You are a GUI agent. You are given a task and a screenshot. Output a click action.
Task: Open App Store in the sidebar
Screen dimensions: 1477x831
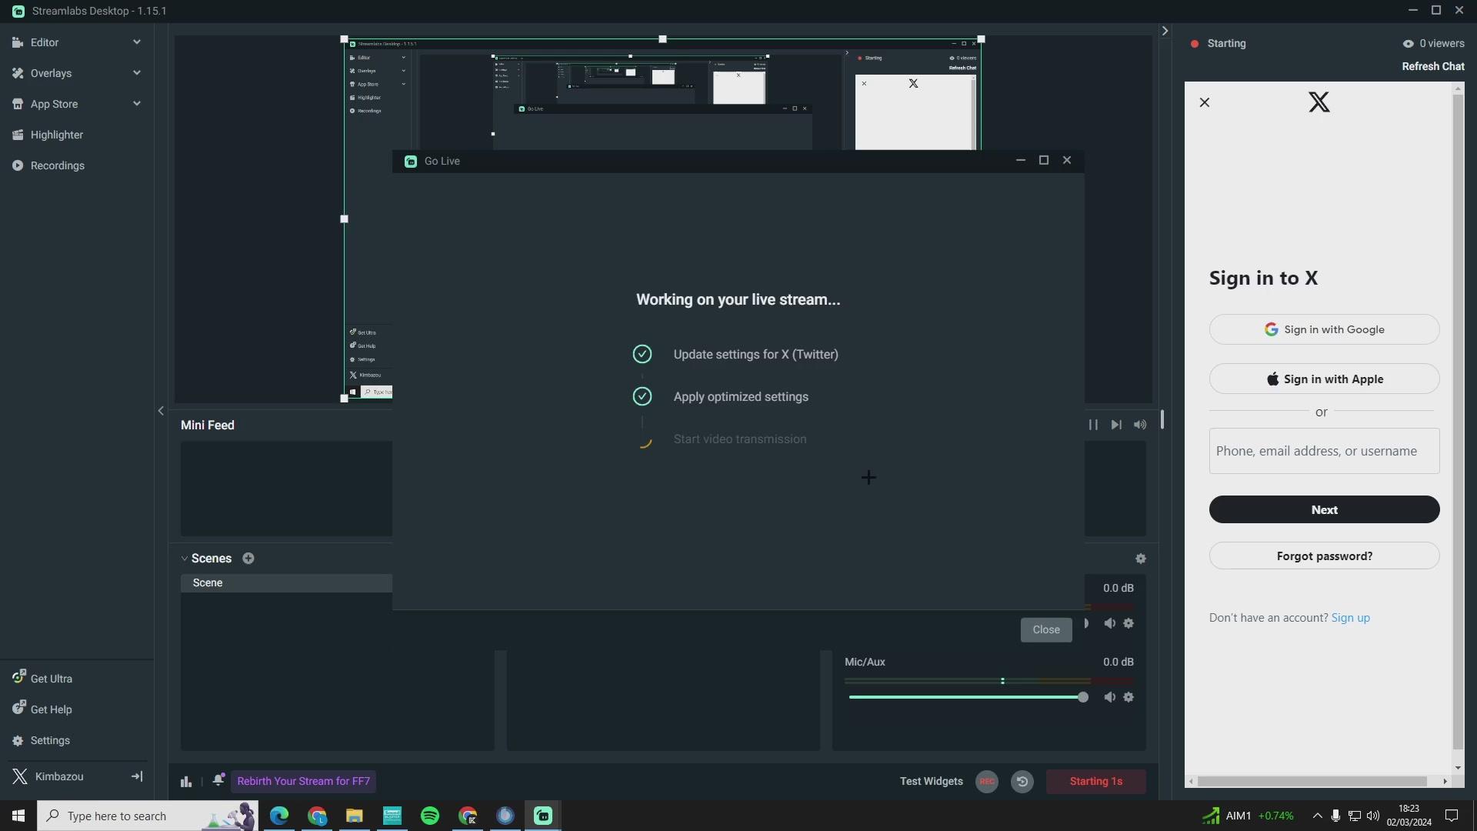[x=54, y=104]
